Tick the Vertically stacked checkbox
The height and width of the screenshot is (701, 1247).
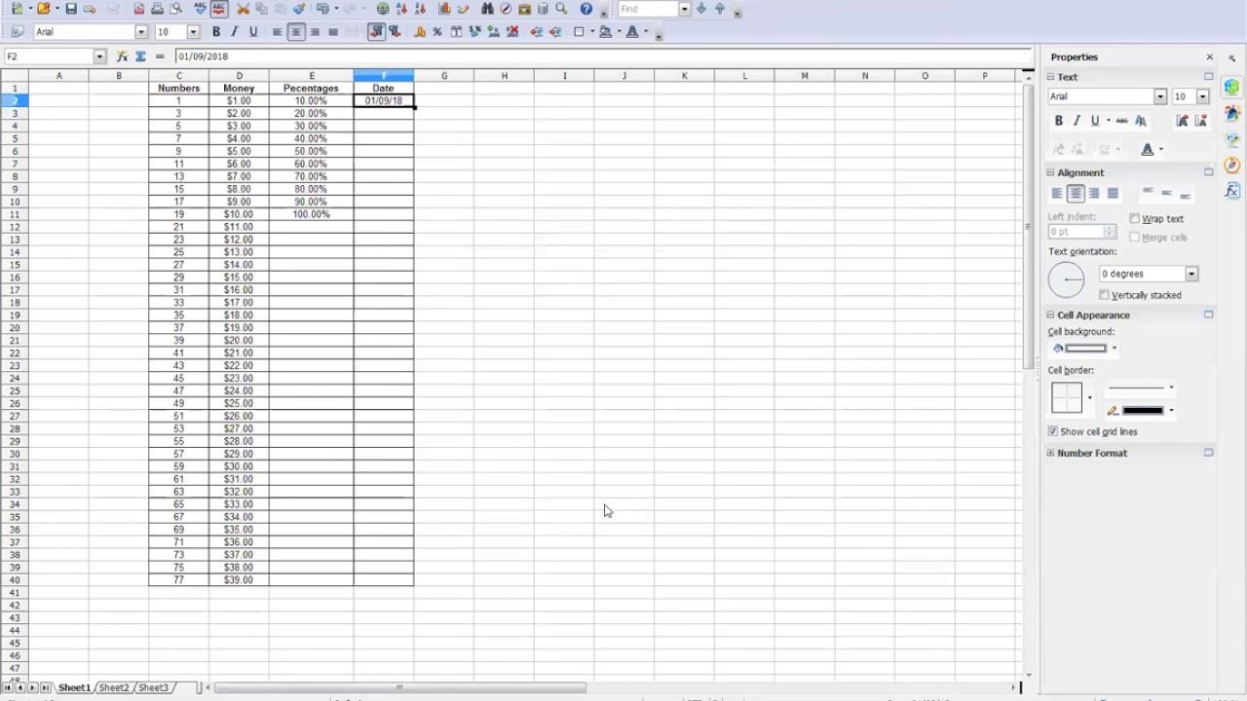pos(1105,295)
